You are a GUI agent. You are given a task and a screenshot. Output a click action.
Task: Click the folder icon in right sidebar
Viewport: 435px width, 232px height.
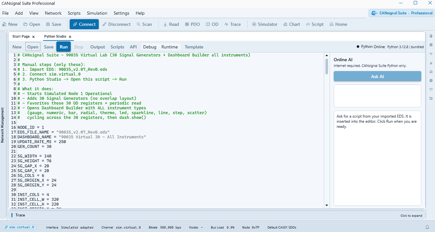point(431,98)
